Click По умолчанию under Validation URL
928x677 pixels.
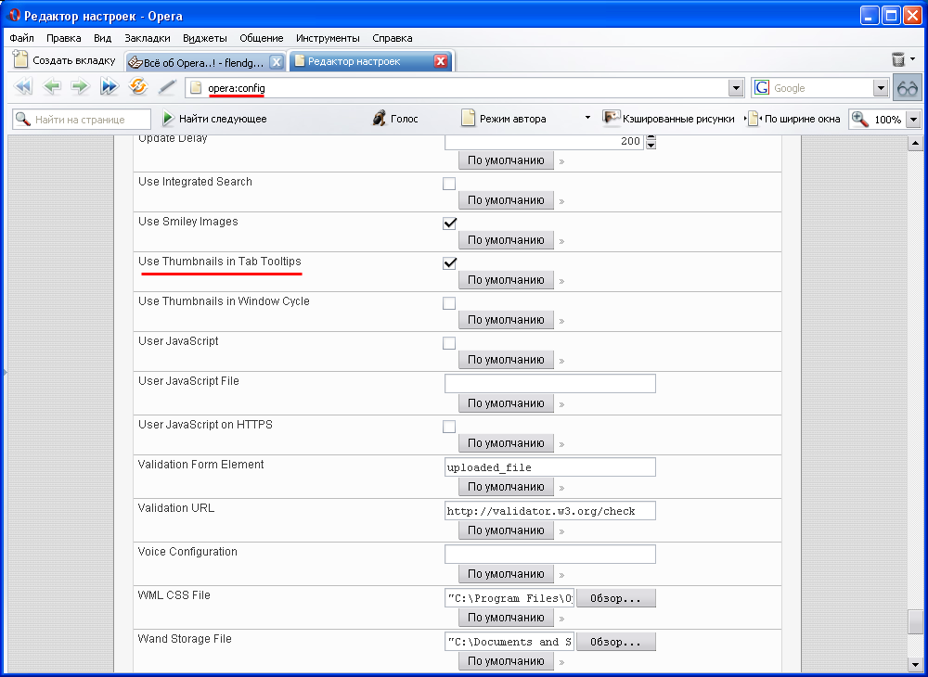click(506, 530)
